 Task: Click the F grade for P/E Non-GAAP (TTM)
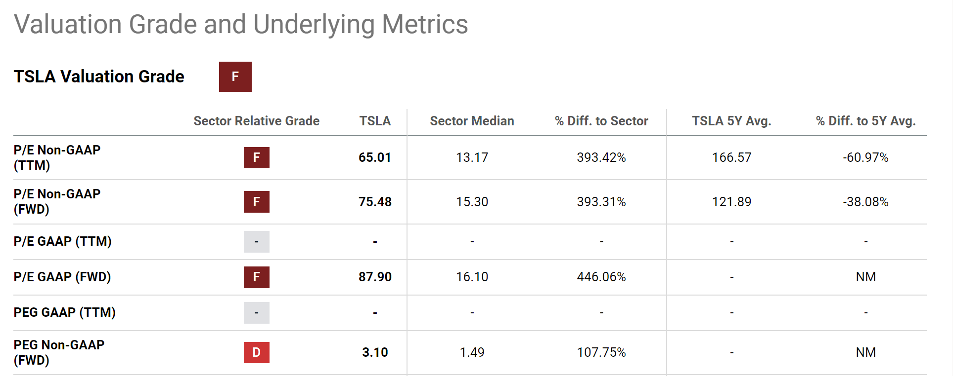coord(256,157)
